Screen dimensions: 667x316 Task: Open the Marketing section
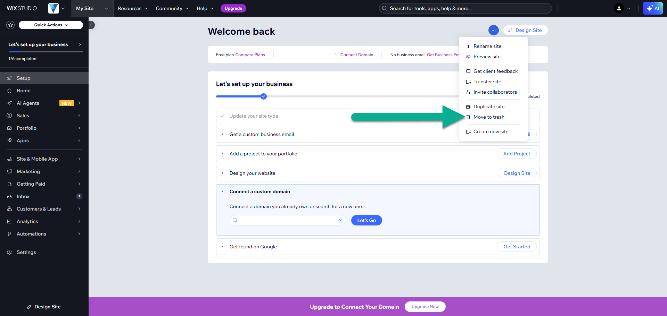tap(44, 171)
